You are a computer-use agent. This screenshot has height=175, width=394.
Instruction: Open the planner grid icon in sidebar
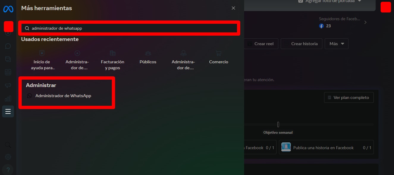8,72
